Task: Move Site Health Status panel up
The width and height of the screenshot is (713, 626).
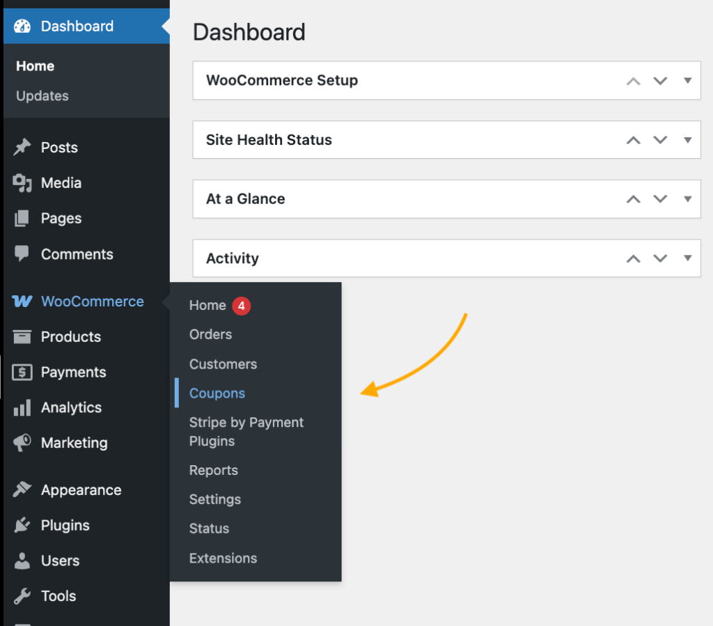Action: 633,140
